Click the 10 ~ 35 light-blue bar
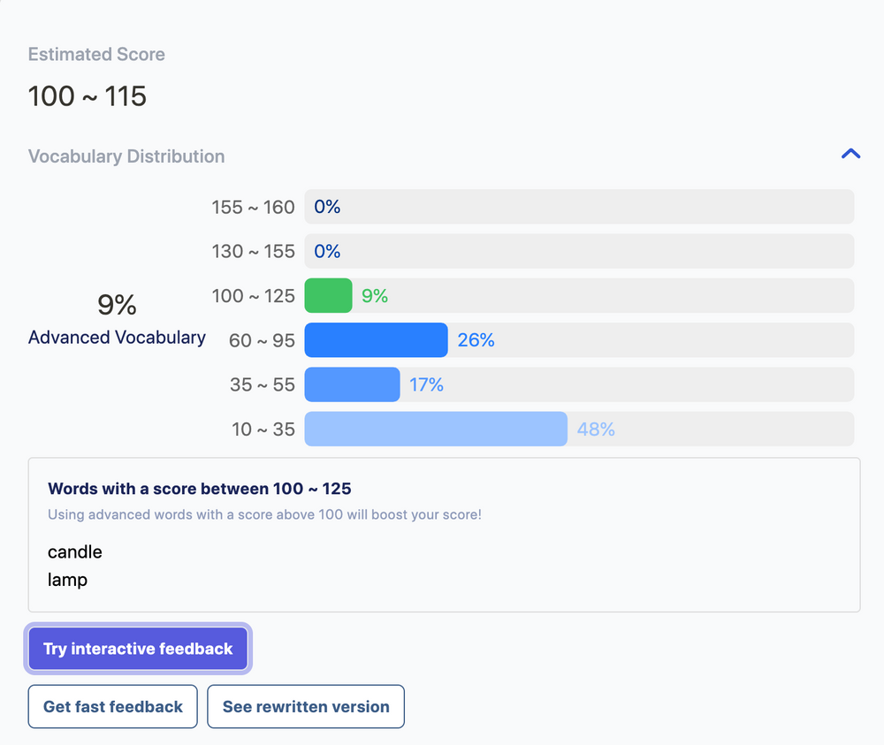This screenshot has width=884, height=745. pyautogui.click(x=436, y=430)
